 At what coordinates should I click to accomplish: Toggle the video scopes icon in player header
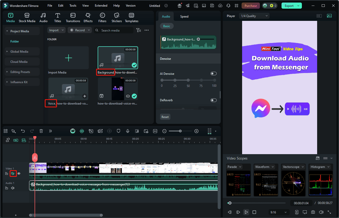[x=329, y=16]
